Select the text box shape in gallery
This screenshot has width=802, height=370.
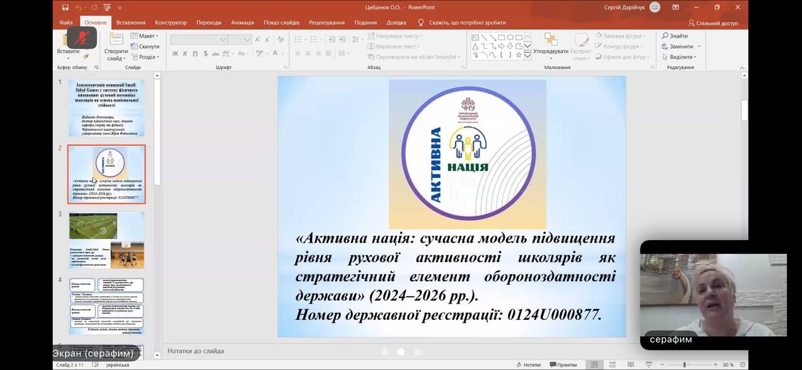(476, 38)
